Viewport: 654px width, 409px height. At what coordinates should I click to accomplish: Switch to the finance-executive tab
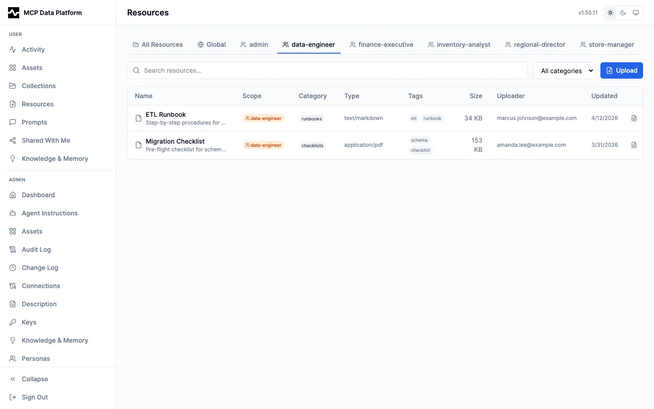[381, 45]
